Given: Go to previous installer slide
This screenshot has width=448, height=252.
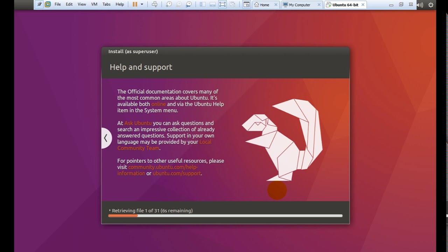Looking at the screenshot, I should pyautogui.click(x=106, y=138).
